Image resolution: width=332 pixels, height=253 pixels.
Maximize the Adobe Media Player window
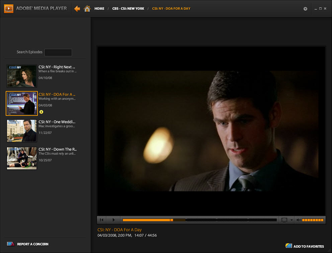click(320, 9)
